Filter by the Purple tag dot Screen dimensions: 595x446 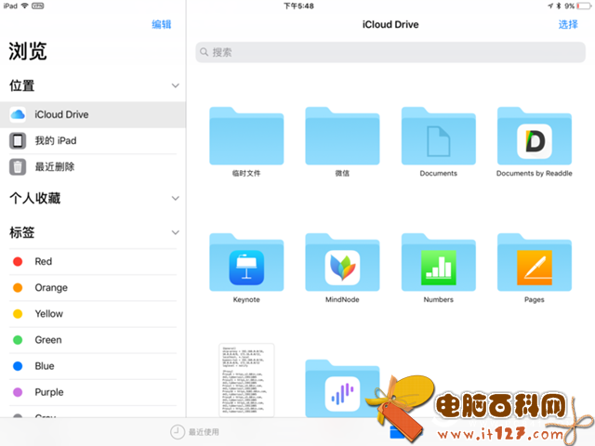(18, 392)
